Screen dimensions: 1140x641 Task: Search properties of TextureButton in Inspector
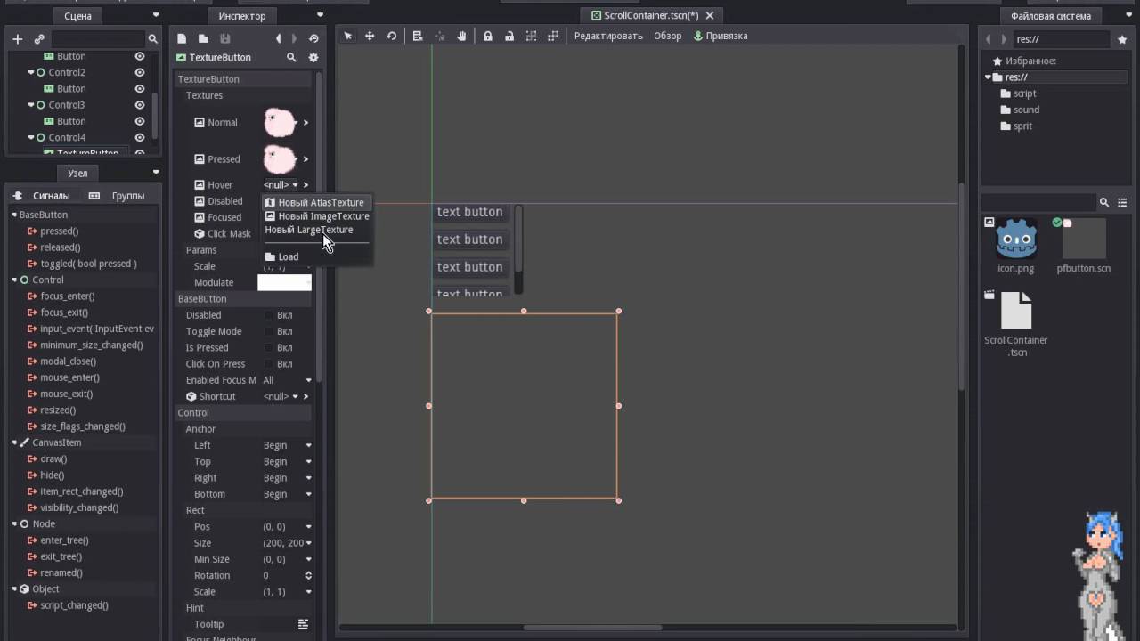click(x=290, y=57)
